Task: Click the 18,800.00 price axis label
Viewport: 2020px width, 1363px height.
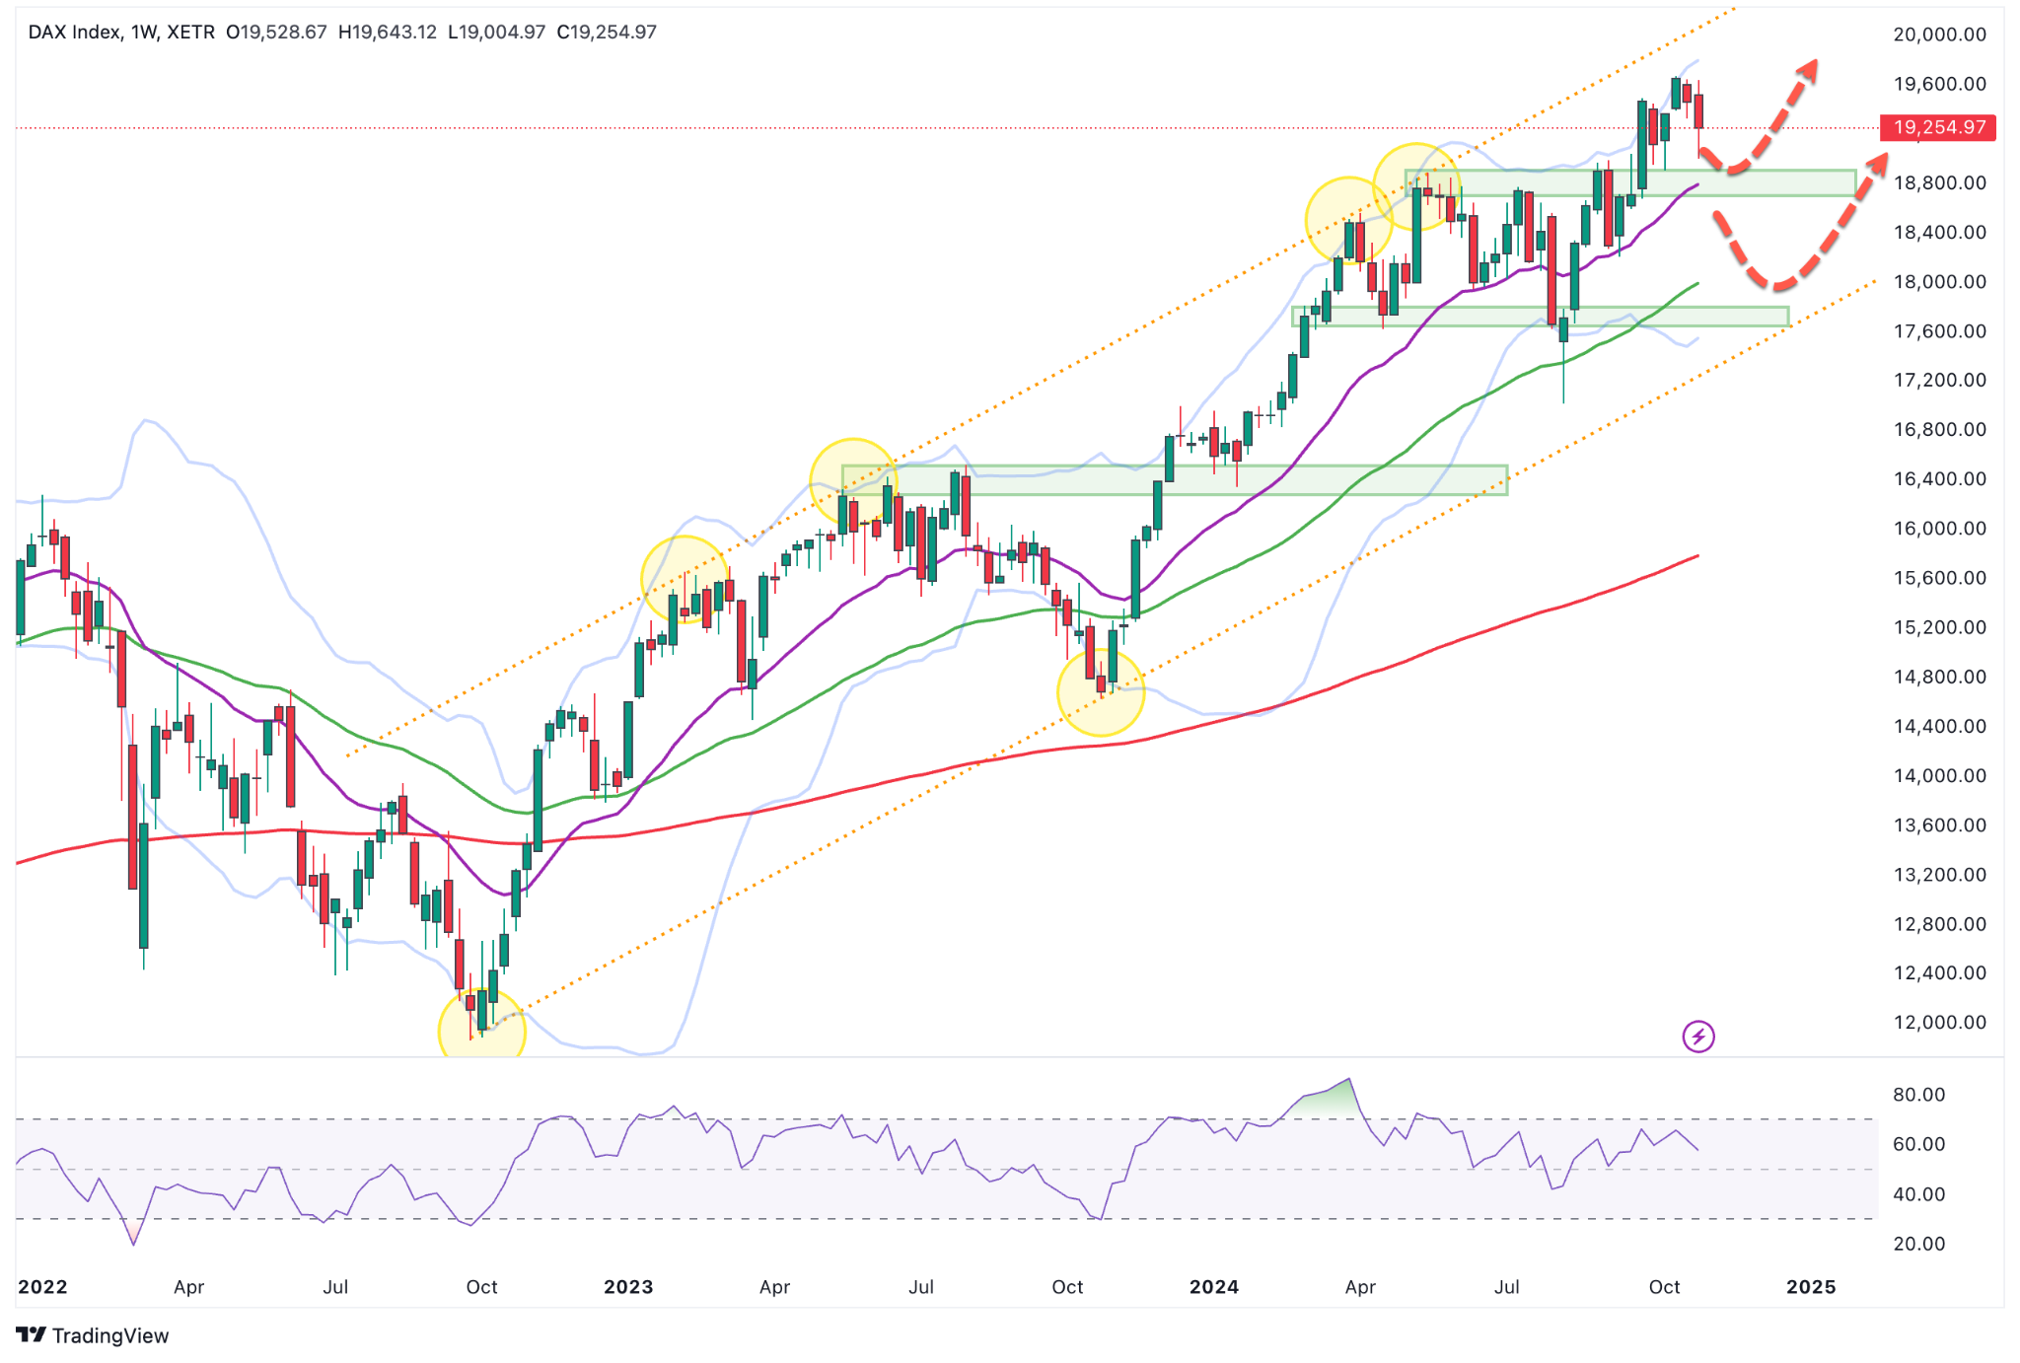Action: 1939,182
